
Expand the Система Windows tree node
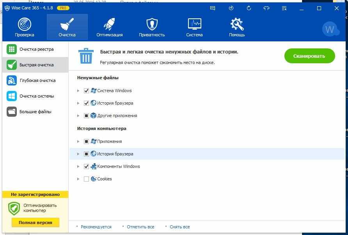(78, 91)
